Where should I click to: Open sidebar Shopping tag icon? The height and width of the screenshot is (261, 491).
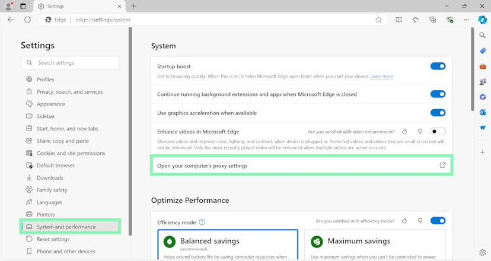tap(483, 51)
